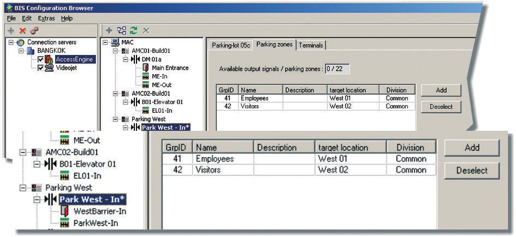The height and width of the screenshot is (237, 516).
Task: Click the WestBarrier-In red door icon
Action: (65, 211)
